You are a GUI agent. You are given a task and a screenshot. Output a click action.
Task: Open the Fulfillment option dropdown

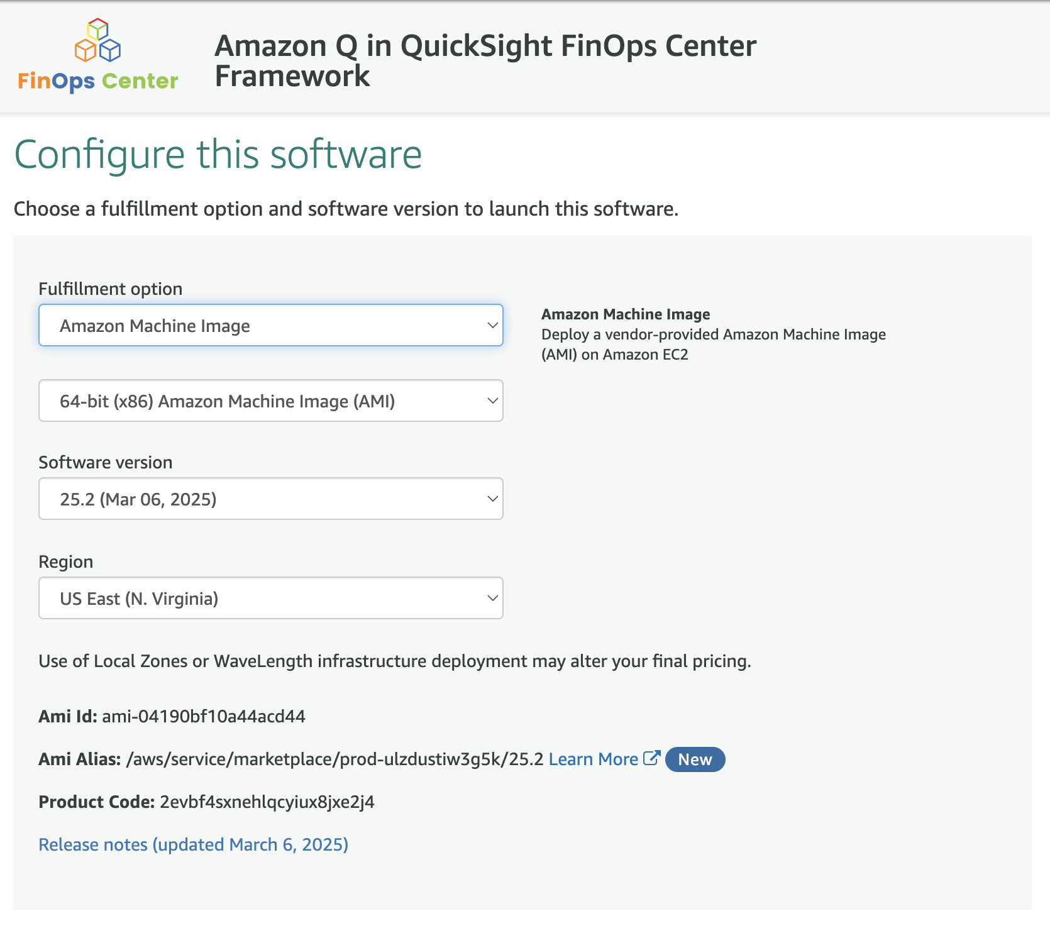[271, 326]
